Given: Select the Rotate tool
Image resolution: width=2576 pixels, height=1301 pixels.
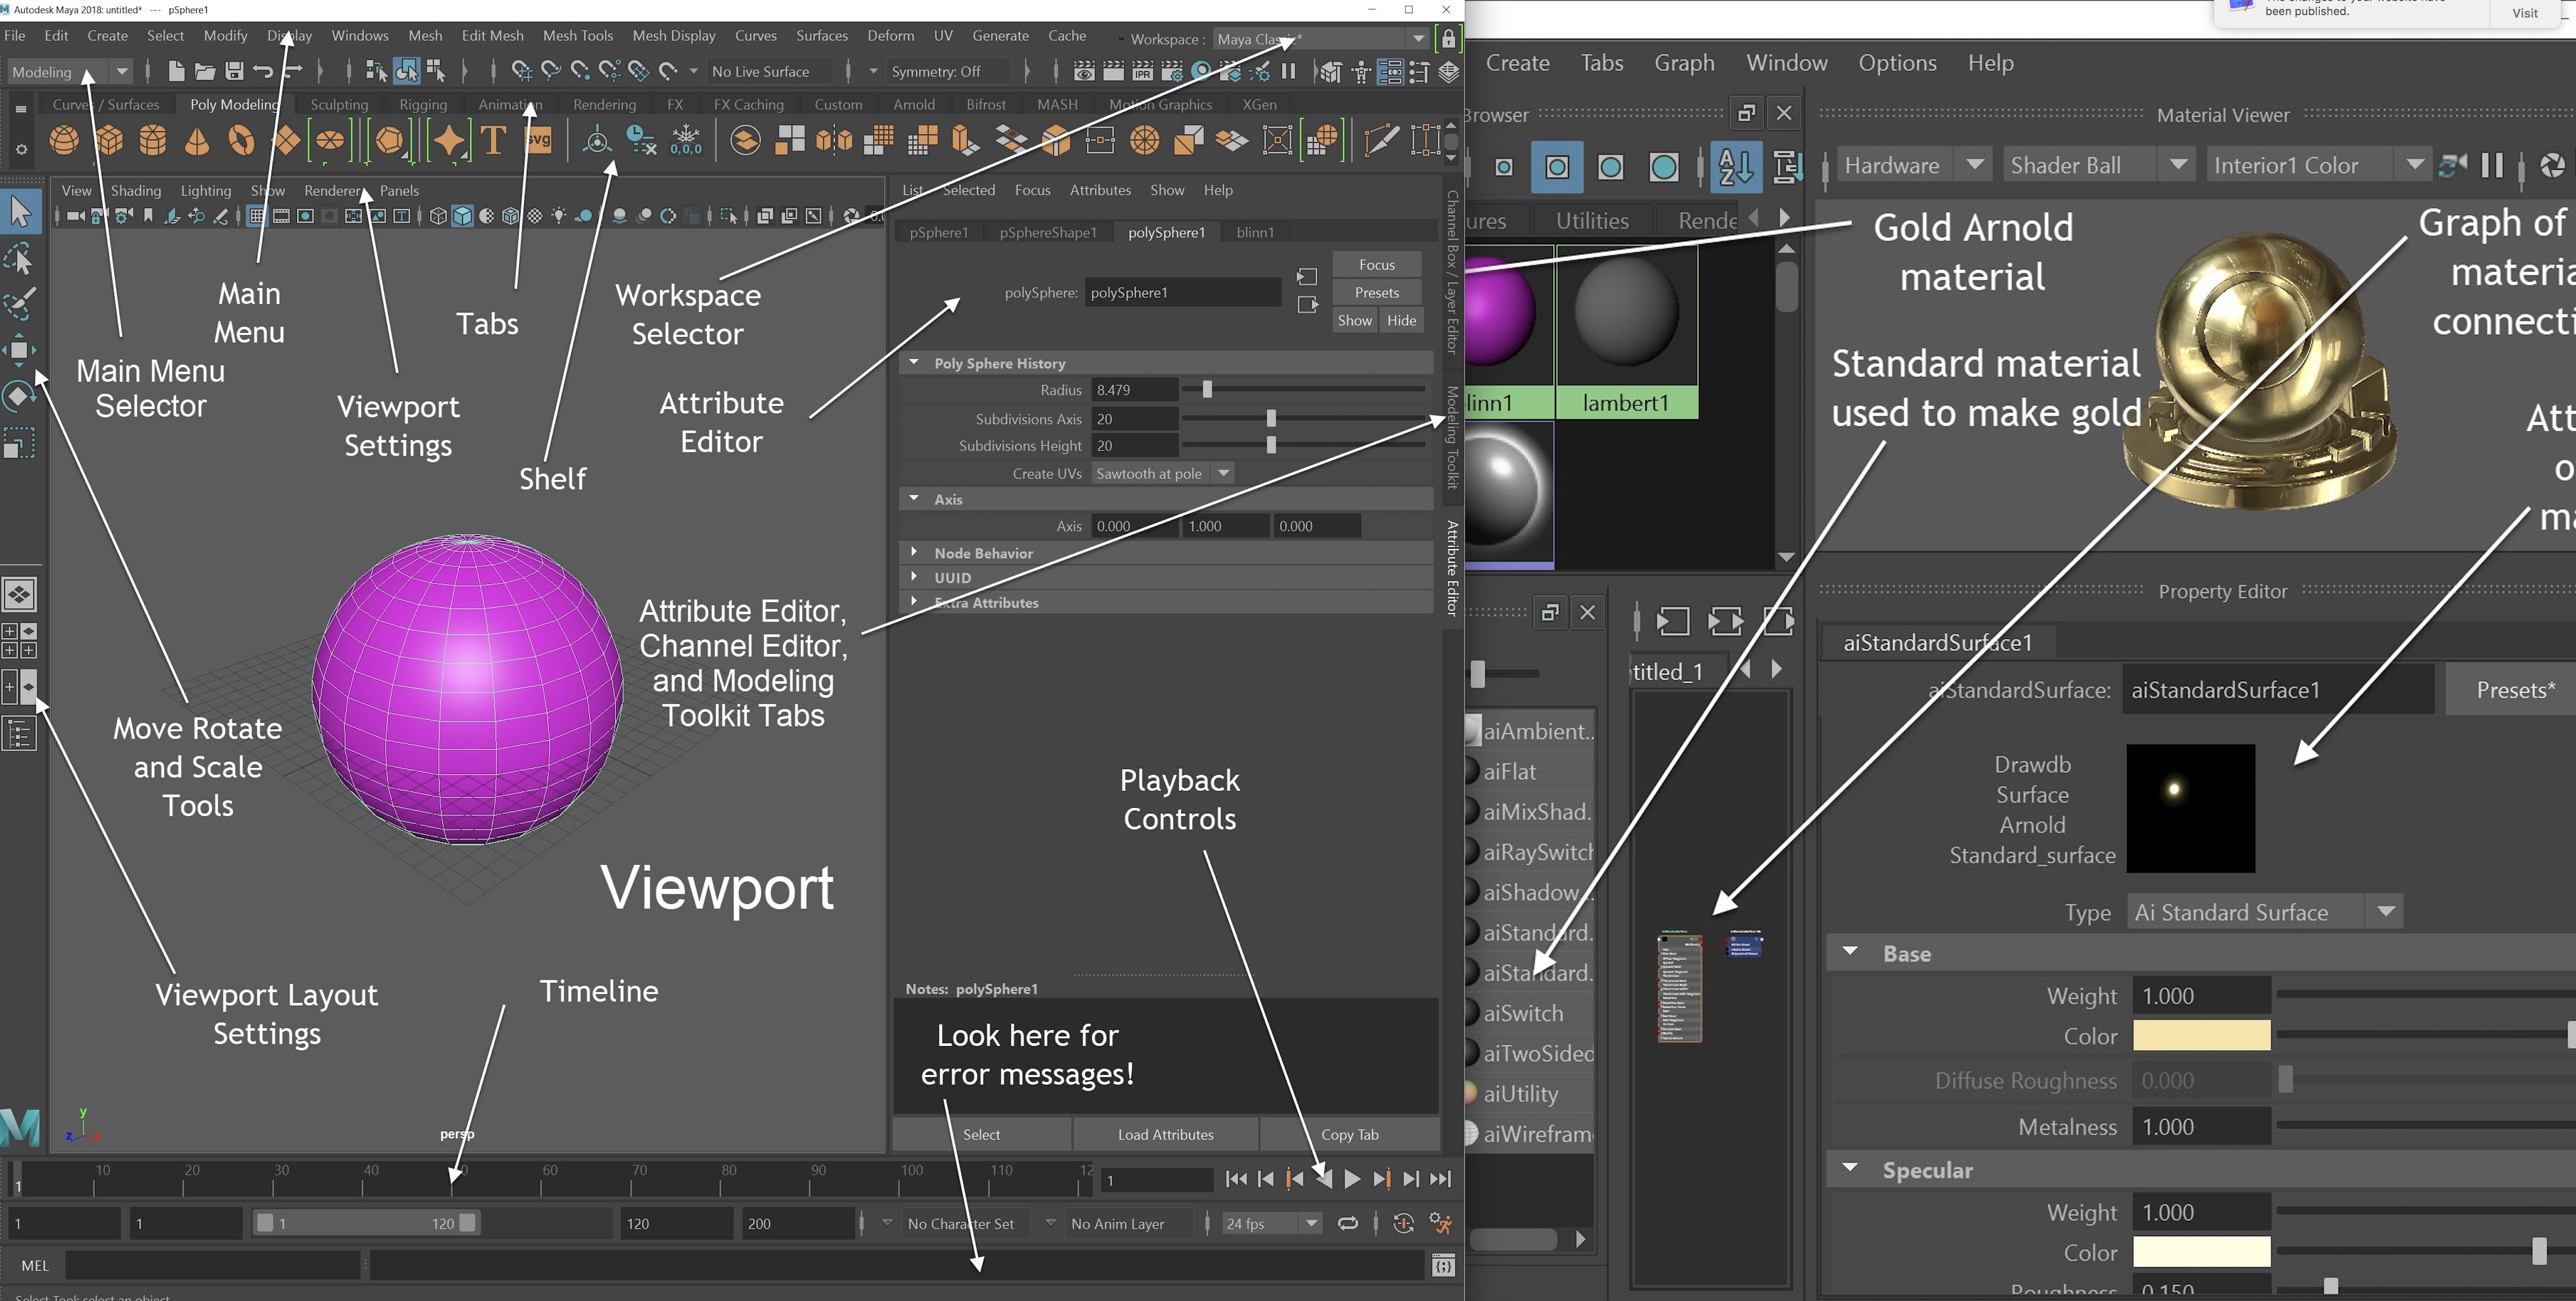Looking at the screenshot, I should pos(20,395).
